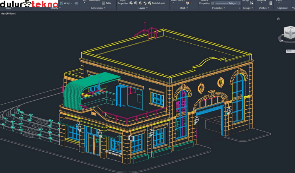The width and height of the screenshot is (295, 173).
Task: Insert a Table from Annotation panel
Action: point(106,3)
